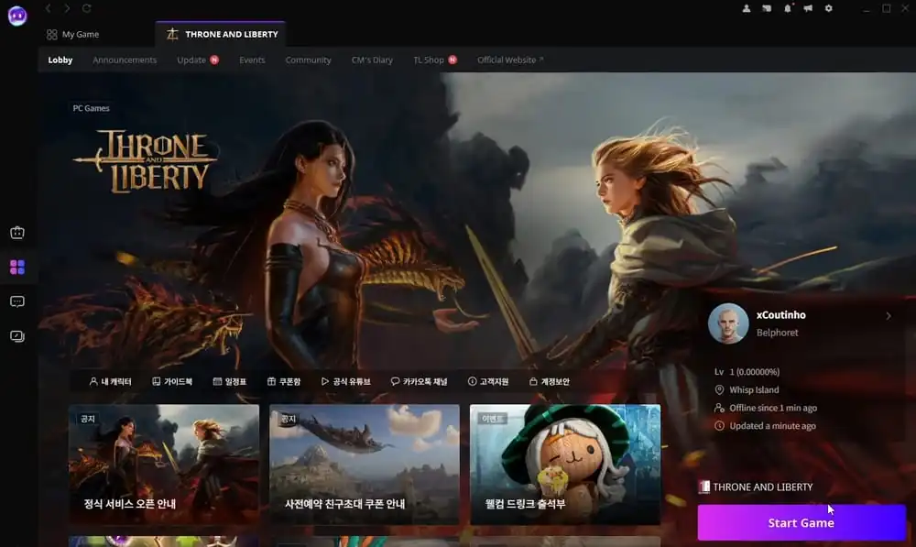Screen dimensions: 916x547
Task: Open the 정식 서비스 오픈 안내 news card
Action: point(164,464)
